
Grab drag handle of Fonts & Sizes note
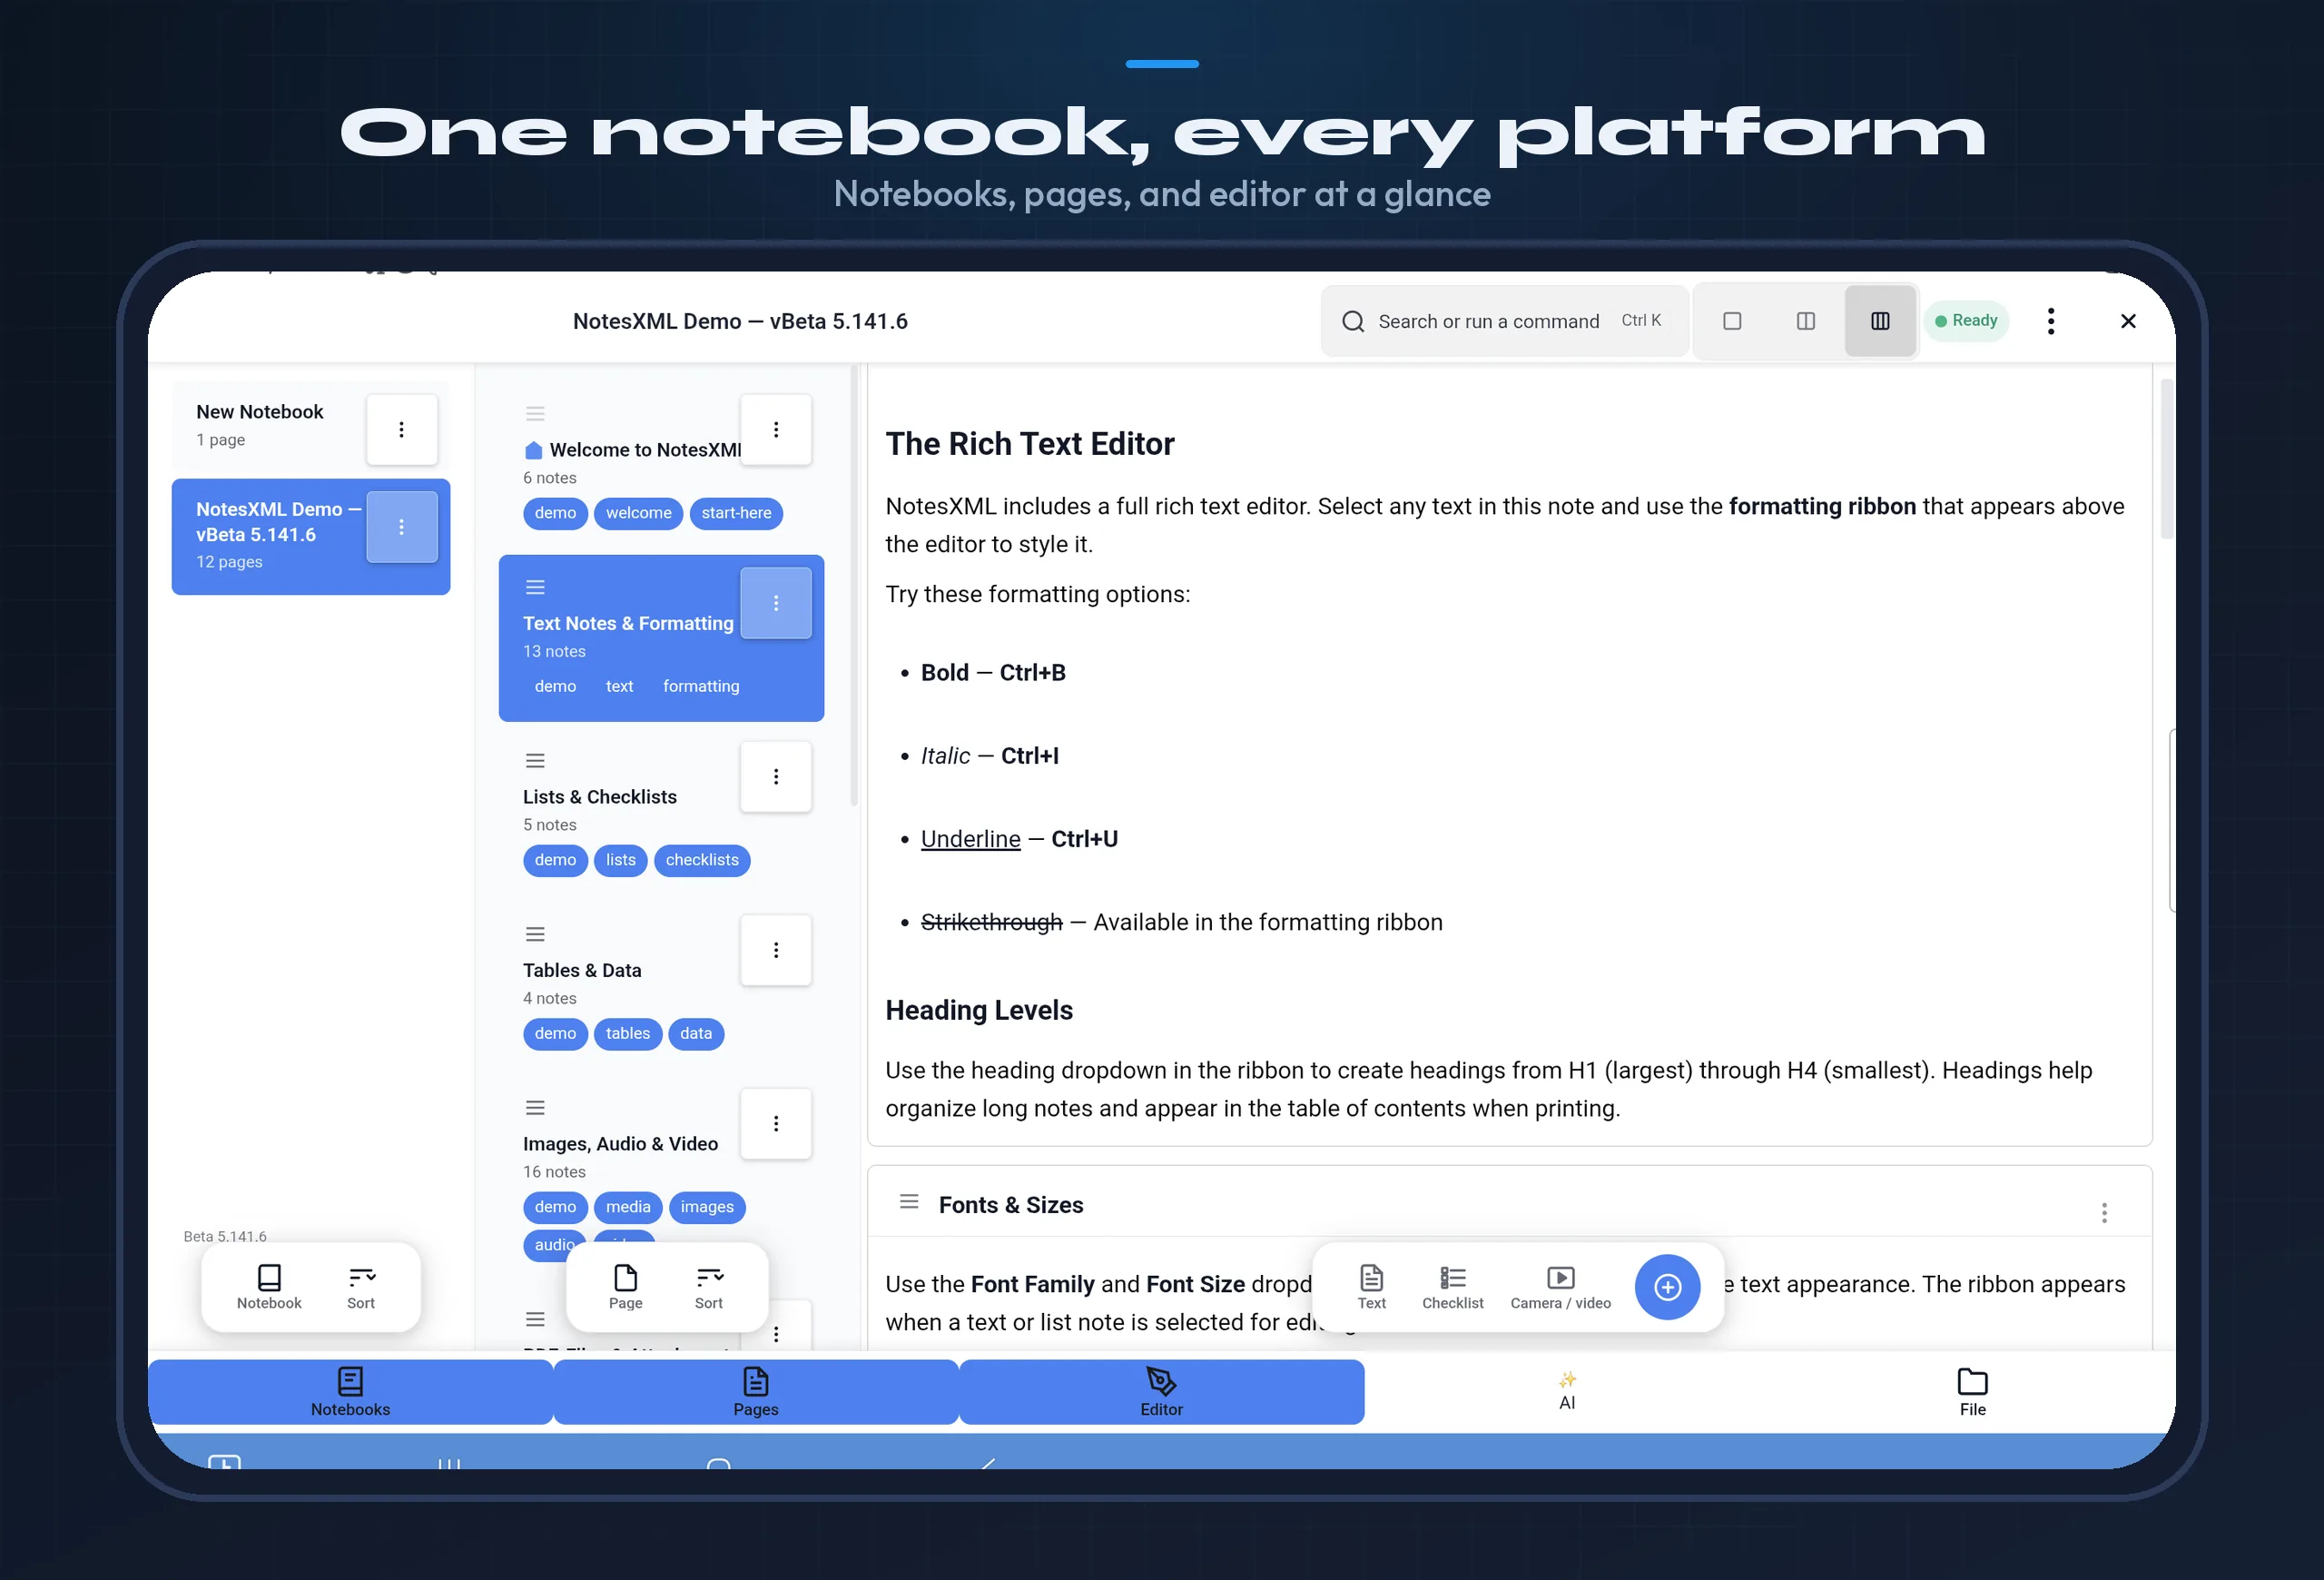[909, 1201]
